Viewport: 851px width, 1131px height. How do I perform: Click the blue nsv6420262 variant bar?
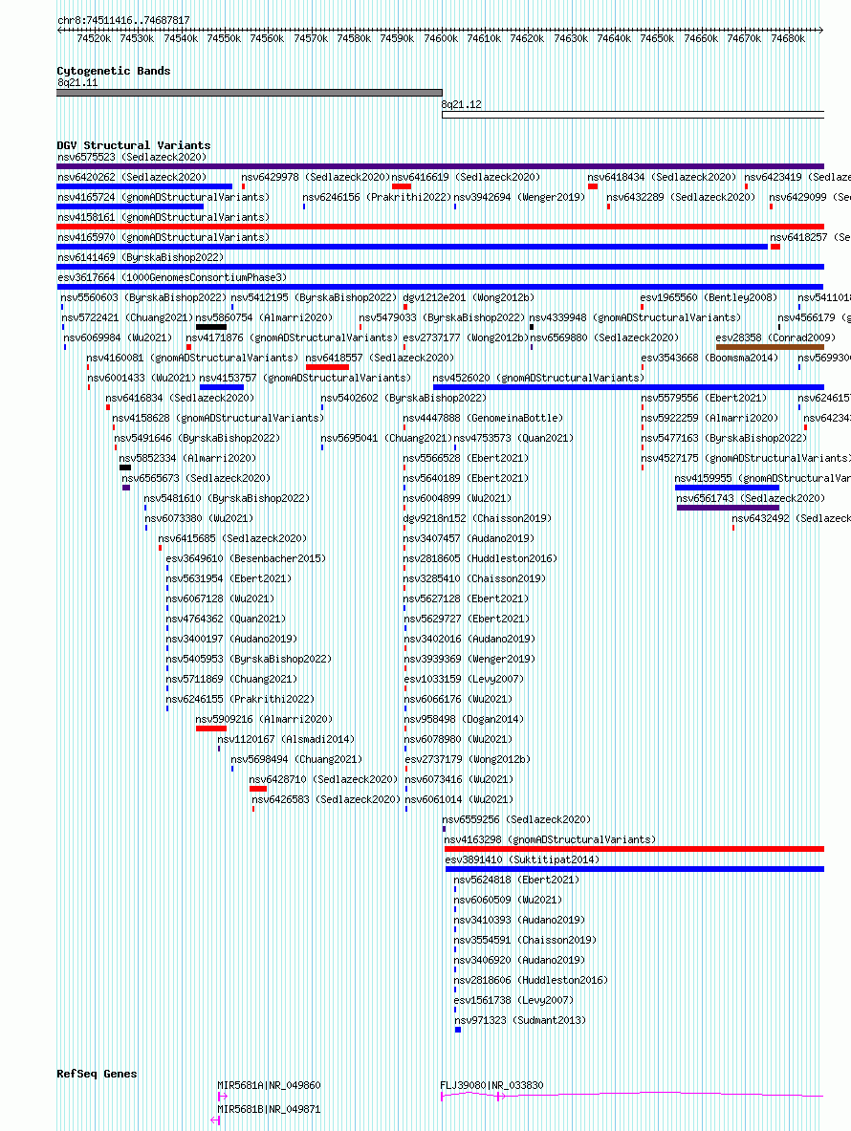[144, 186]
